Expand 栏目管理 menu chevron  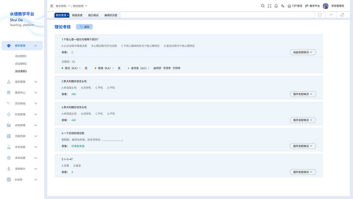click(x=36, y=114)
